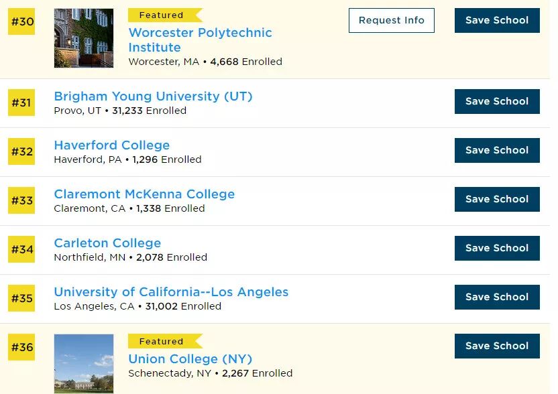The image size is (558, 394).
Task: Visit the Haverford College profile link
Action: [112, 145]
